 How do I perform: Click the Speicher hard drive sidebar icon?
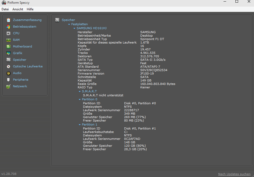click(8, 60)
